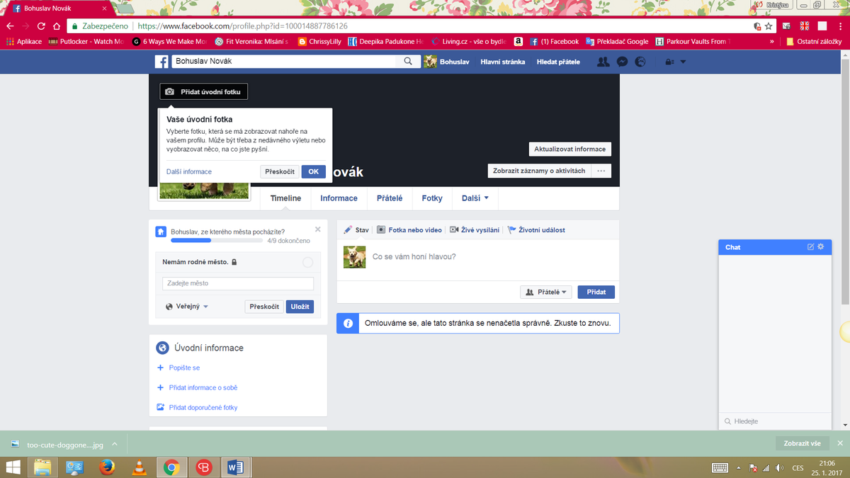Open the Fotky tab
This screenshot has height=478, width=850.
pos(432,198)
